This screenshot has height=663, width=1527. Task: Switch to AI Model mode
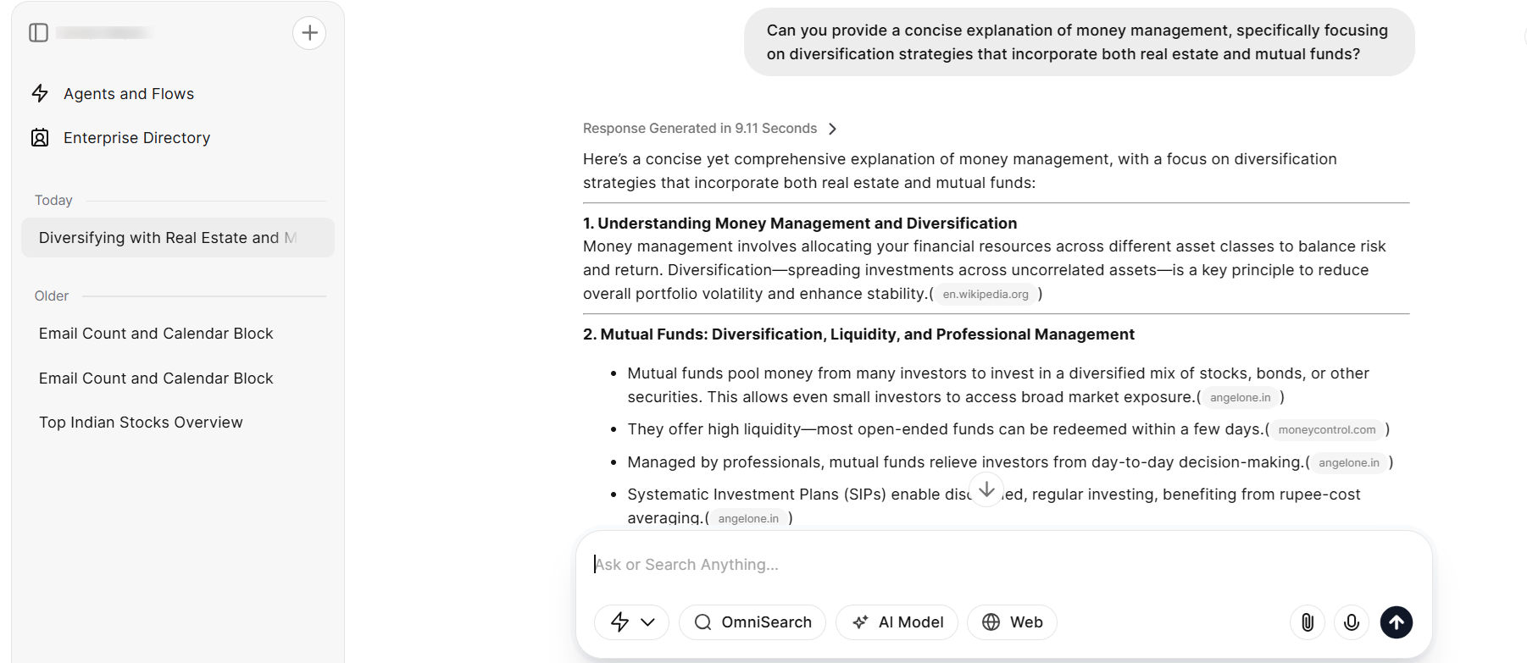[897, 622]
